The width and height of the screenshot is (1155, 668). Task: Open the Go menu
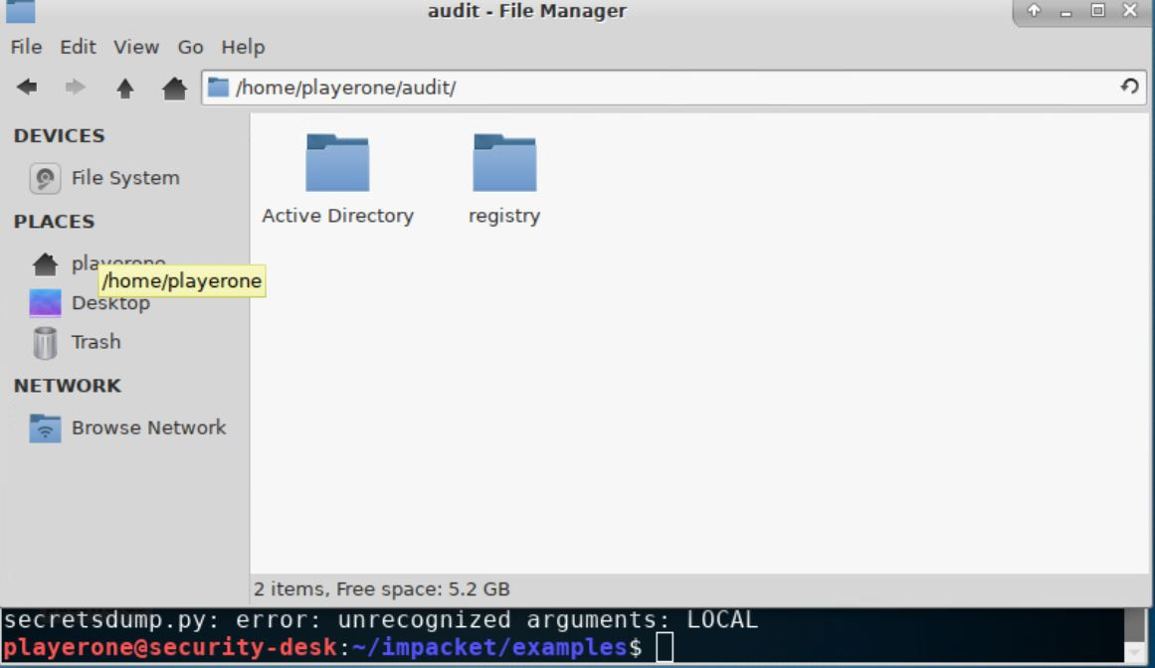189,47
